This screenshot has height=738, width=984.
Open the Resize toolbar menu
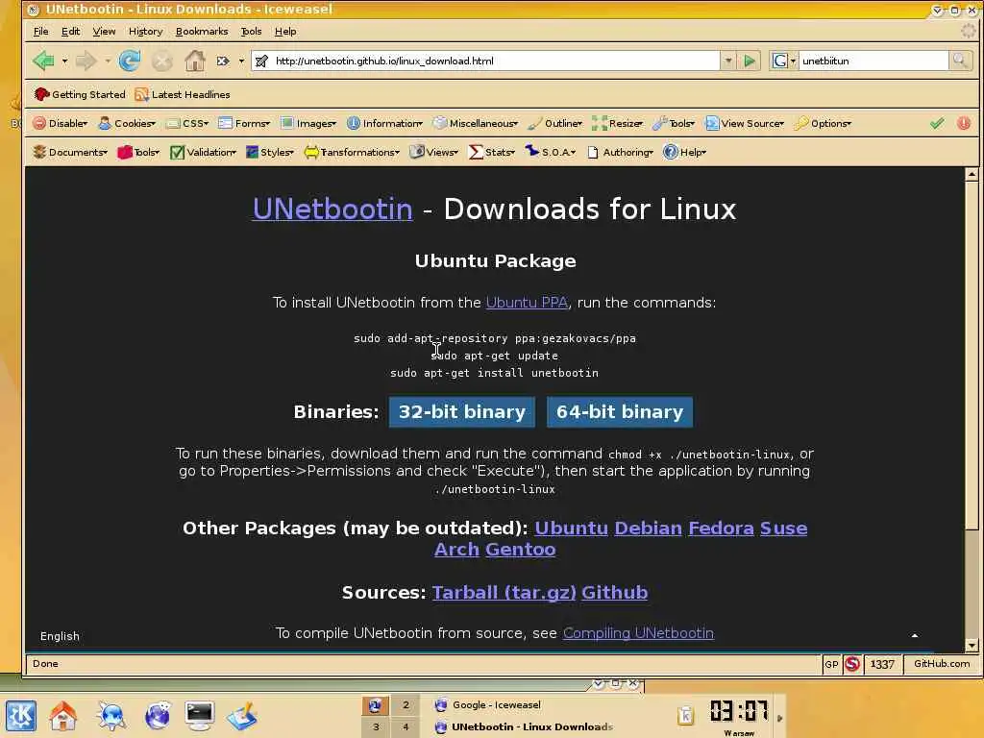pos(618,124)
